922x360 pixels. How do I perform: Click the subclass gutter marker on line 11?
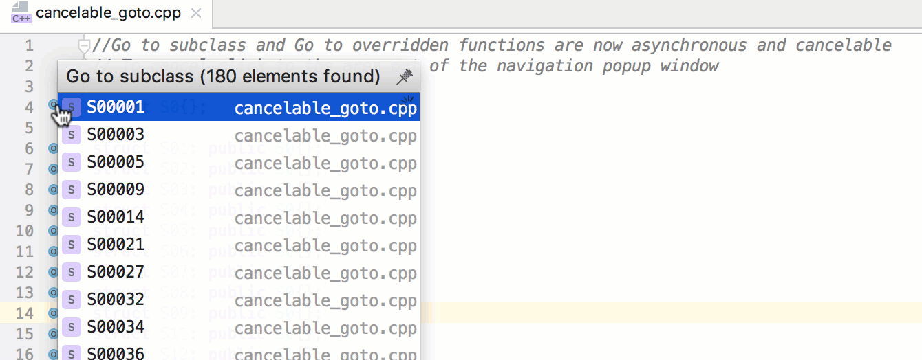click(53, 251)
